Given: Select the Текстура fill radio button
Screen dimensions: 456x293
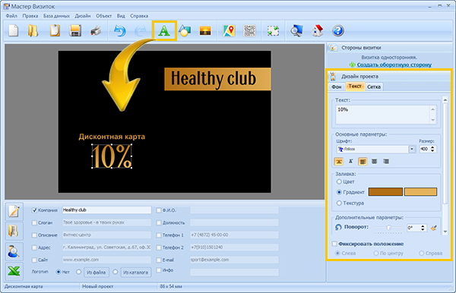Looking at the screenshot, I should pos(339,203).
